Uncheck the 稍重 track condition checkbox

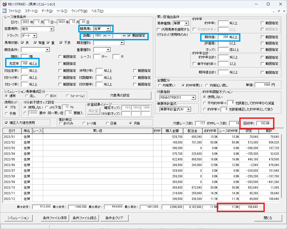tap(36, 43)
